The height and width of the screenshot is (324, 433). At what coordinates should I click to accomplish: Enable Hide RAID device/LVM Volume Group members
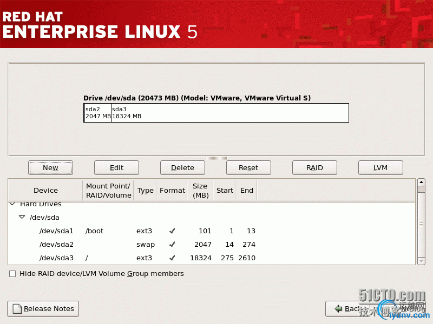[x=12, y=274]
